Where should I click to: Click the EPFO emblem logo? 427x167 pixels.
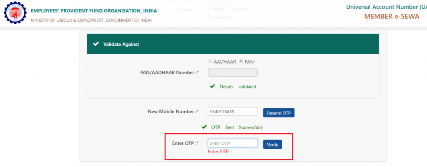(x=15, y=13)
